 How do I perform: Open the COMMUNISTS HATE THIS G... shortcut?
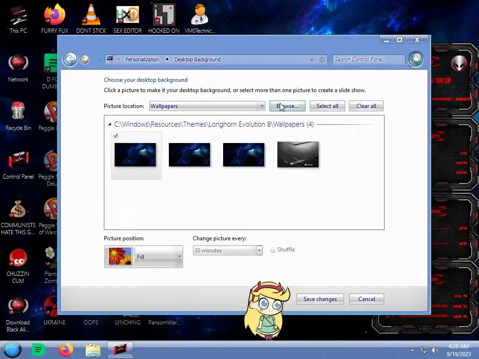[x=18, y=217]
